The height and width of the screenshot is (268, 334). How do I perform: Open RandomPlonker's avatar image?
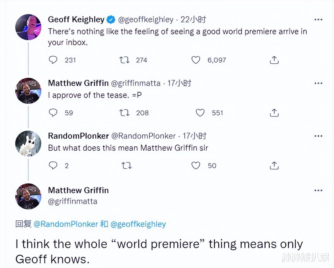(x=28, y=144)
